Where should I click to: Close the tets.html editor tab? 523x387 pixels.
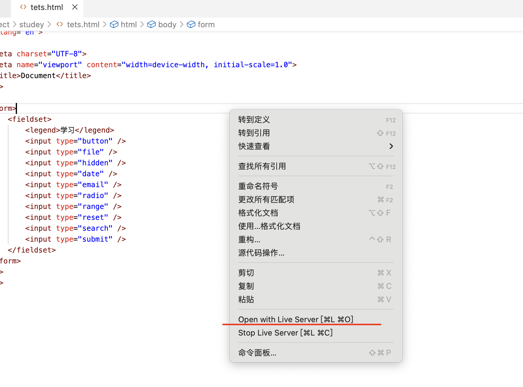pyautogui.click(x=75, y=7)
